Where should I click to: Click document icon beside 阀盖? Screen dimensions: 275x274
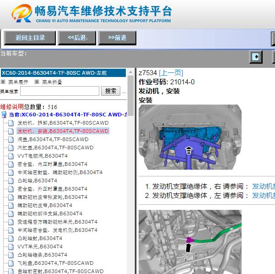point(11,140)
